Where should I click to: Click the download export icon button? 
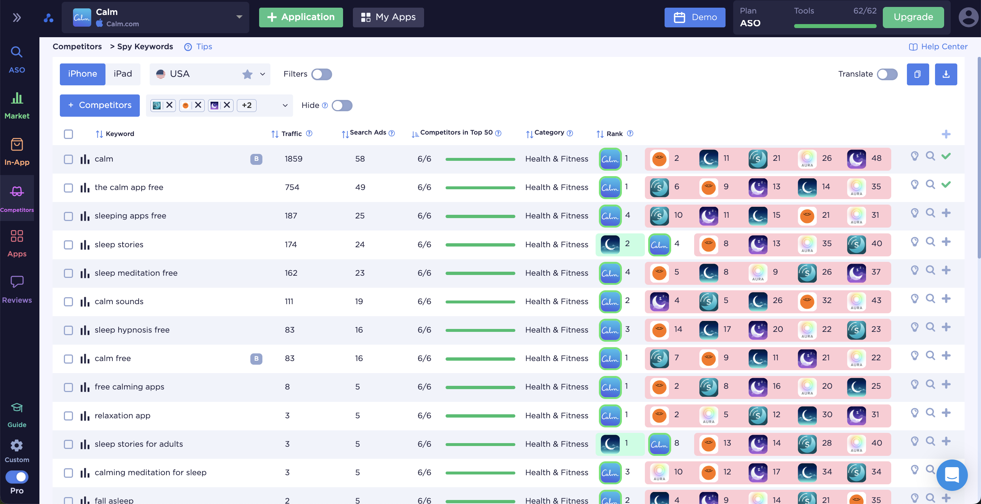pyautogui.click(x=946, y=74)
